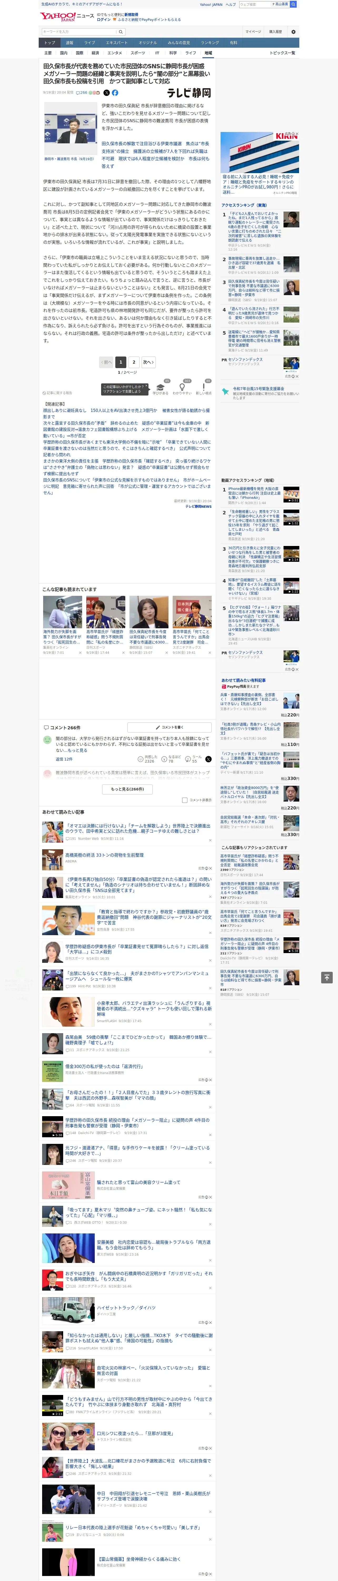Open ゼゾンファンデックス PR link in ranking
Viewport: 338px width, 1581px height.
(245, 359)
